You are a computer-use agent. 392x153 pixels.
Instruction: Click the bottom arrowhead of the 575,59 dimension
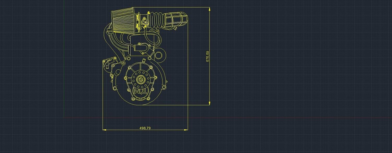point(209,103)
